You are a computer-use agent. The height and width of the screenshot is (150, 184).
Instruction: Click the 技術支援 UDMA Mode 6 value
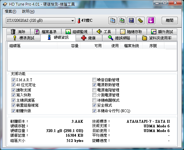tap(157, 126)
